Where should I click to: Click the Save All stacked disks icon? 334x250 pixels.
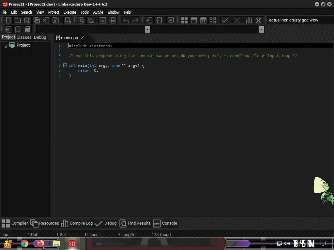pos(37,21)
